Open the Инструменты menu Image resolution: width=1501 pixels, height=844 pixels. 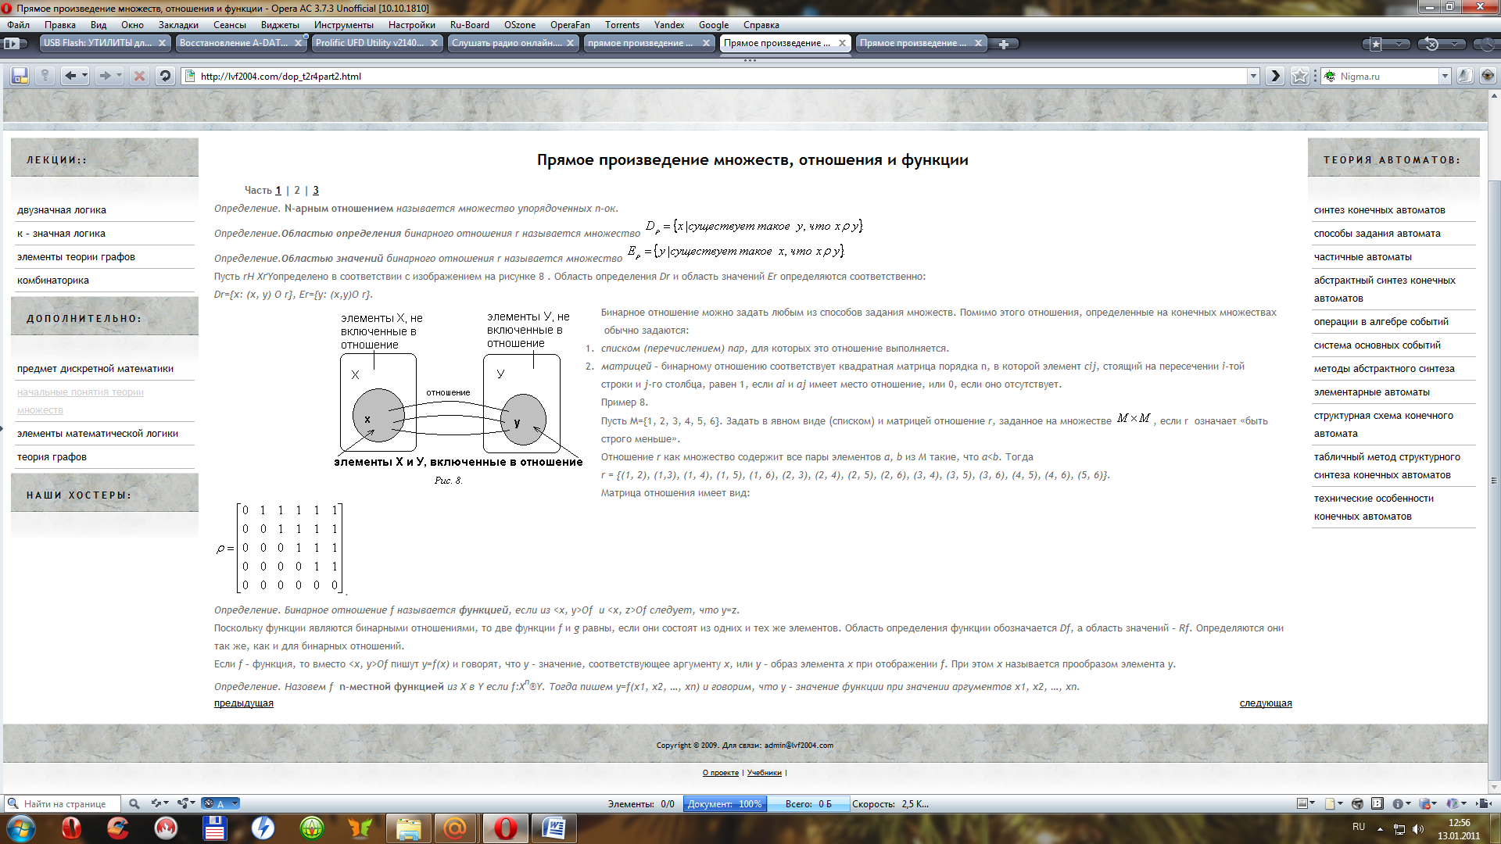[x=344, y=25]
